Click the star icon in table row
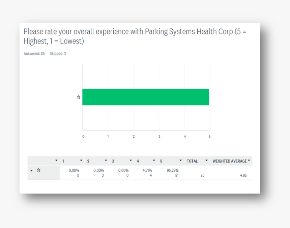This screenshot has width=290, height=228. point(38,170)
